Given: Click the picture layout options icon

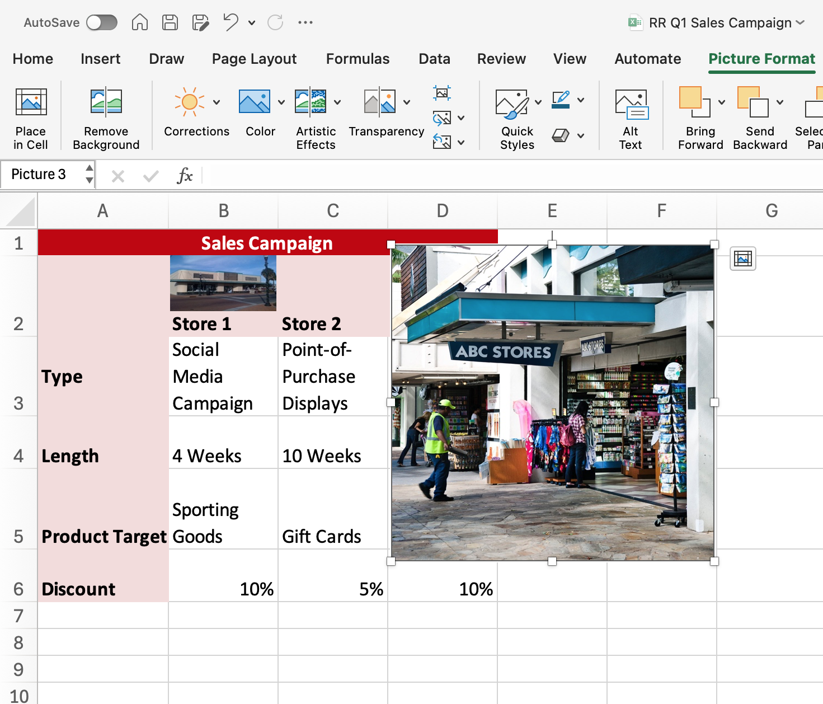Looking at the screenshot, I should [x=743, y=259].
